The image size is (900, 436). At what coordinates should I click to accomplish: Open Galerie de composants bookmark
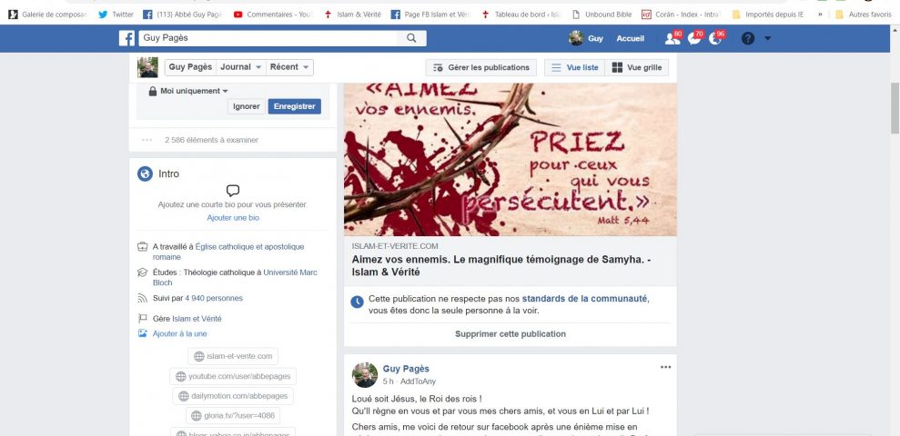click(x=47, y=15)
